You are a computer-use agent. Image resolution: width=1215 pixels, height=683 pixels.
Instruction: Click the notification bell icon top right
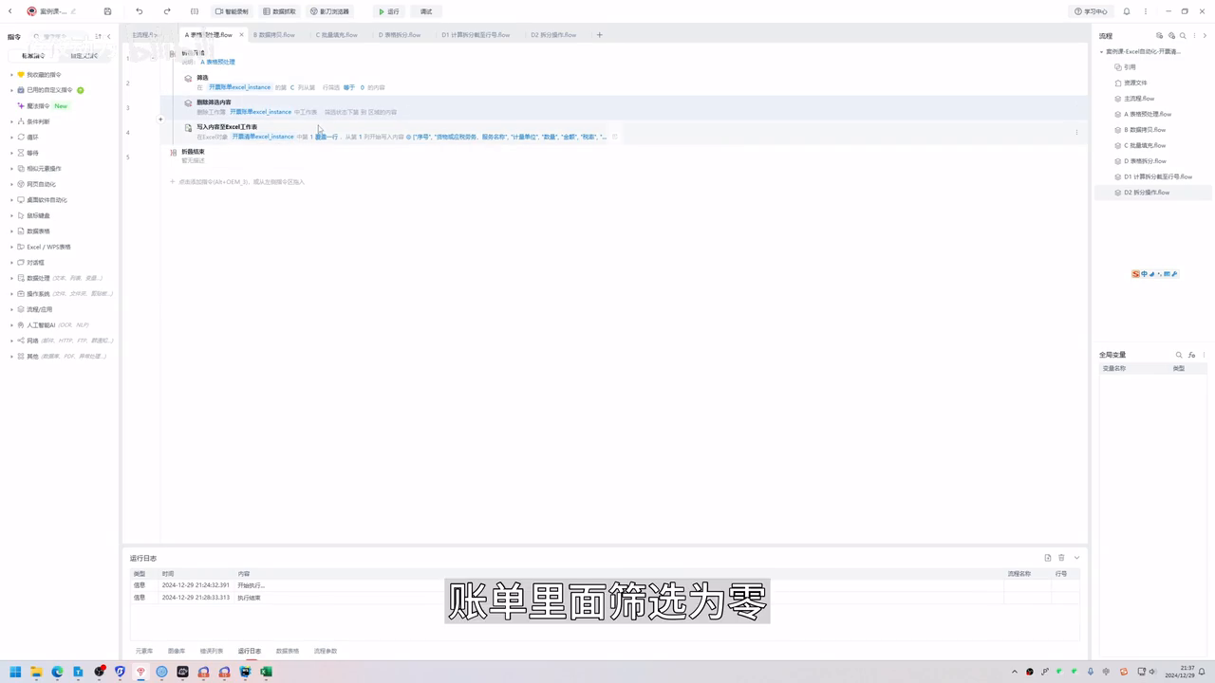[x=1125, y=10]
